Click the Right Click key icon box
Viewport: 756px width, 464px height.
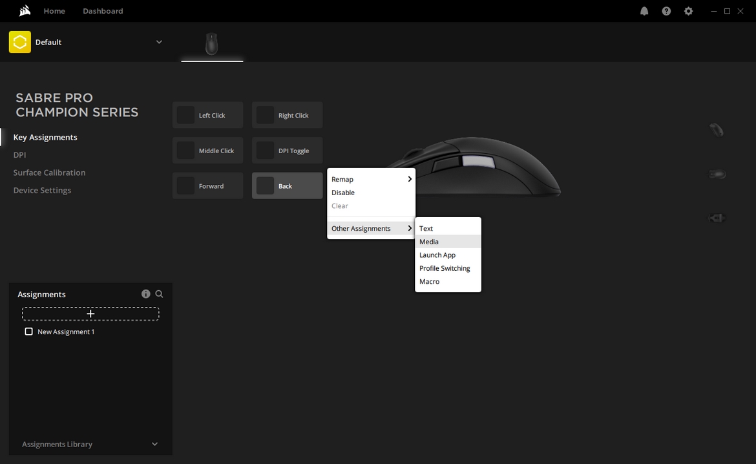click(x=265, y=115)
